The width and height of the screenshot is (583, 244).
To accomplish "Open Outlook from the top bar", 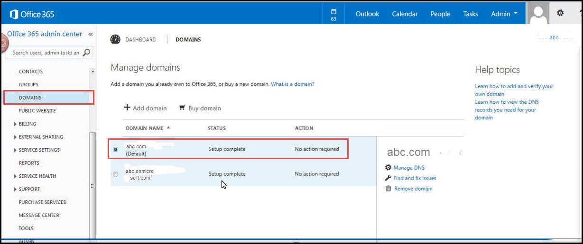I will 367,14.
